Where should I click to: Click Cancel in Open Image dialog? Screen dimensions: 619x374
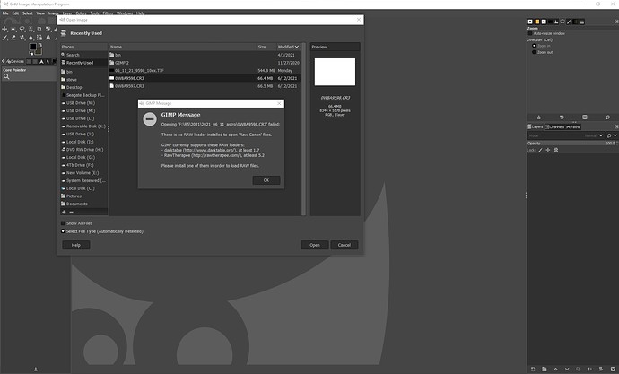tap(344, 245)
